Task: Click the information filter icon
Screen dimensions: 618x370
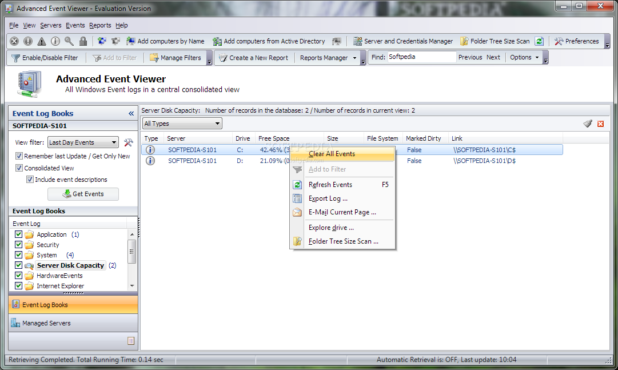Action: [x=55, y=41]
